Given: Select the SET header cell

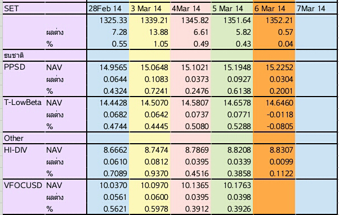Looking at the screenshot, I should pyautogui.click(x=24, y=8).
